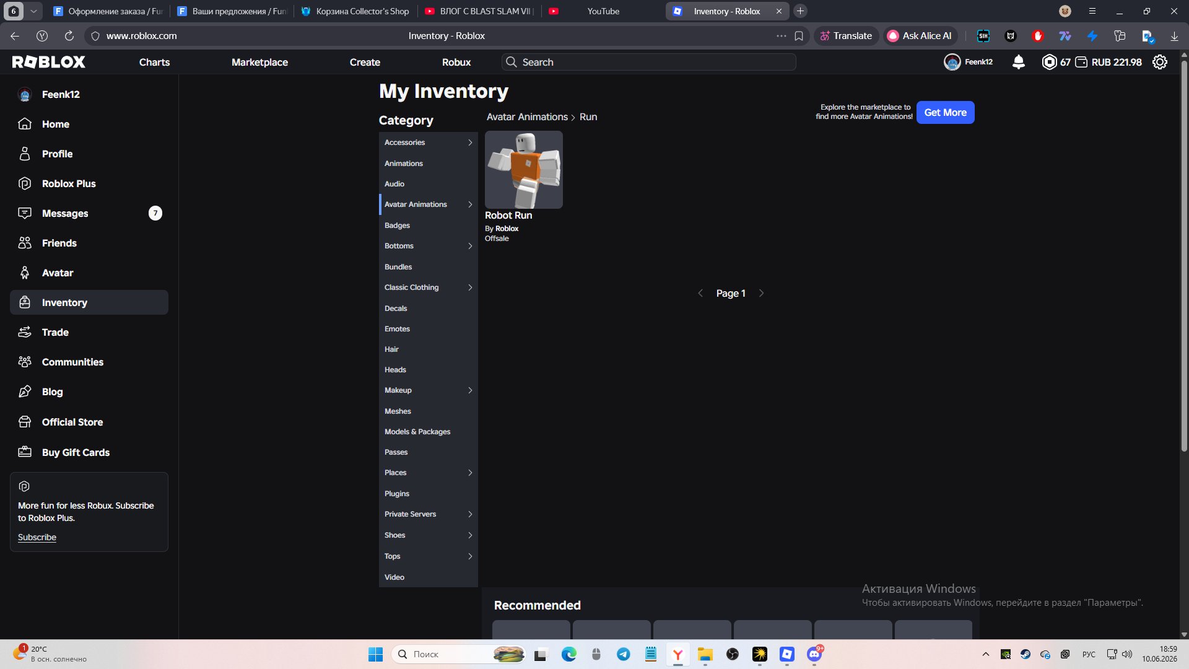Open Microsoft Edge from the taskbar

click(568, 654)
